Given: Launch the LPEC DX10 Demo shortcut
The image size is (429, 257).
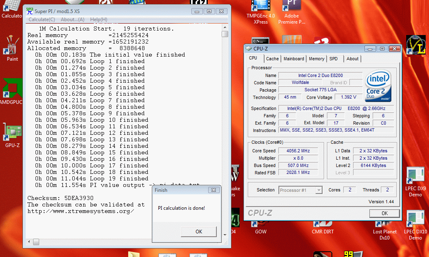Looking at the screenshot, I should point(415,225).
